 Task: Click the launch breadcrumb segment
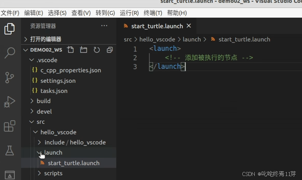pyautogui.click(x=192, y=40)
